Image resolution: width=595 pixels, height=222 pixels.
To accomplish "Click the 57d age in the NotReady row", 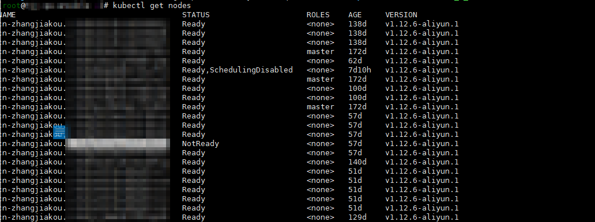I will (355, 144).
